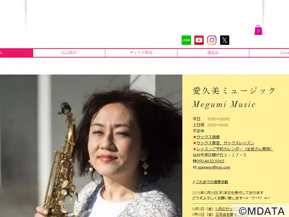Click the saxophonist hero photo

click(x=91, y=146)
